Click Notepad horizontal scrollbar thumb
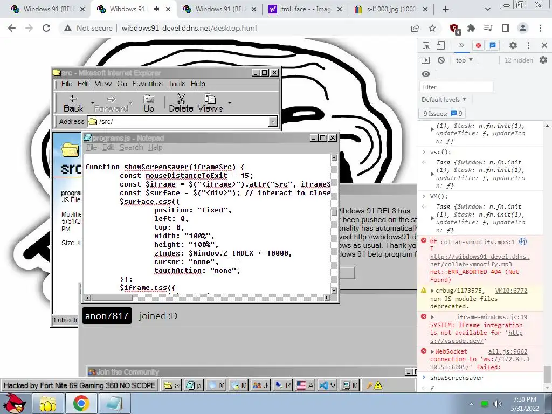The height and width of the screenshot is (414, 552). pyautogui.click(x=112, y=298)
